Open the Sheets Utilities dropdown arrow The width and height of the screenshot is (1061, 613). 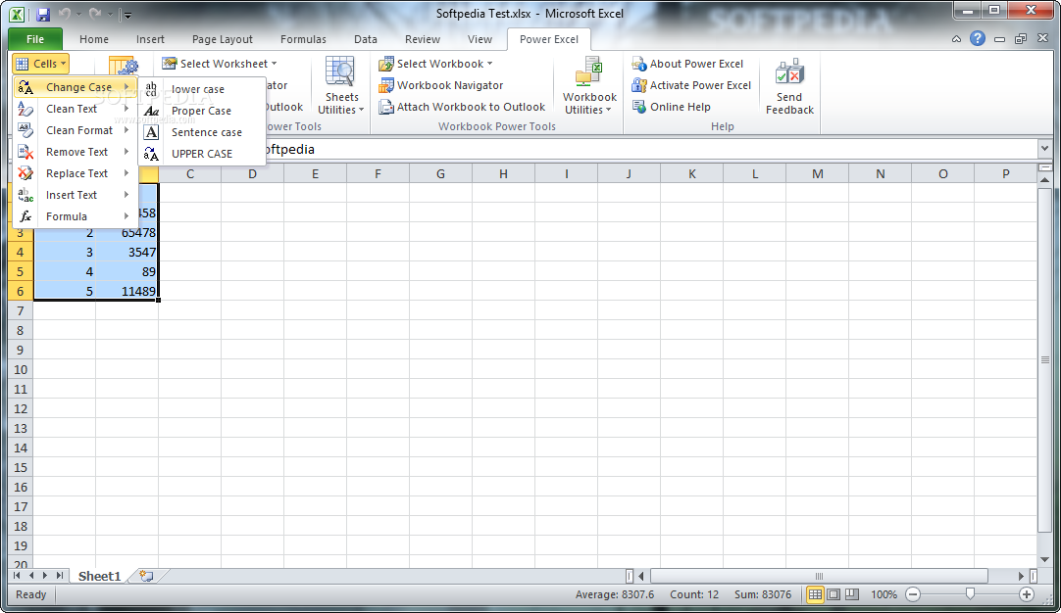point(361,110)
